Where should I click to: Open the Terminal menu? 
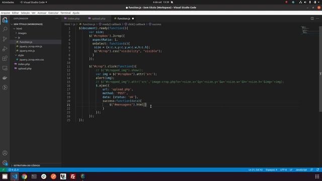point(65,13)
